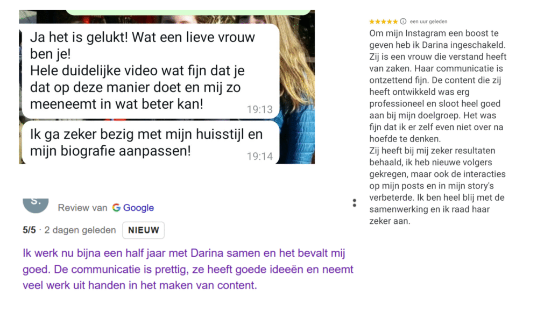Image resolution: width=551 pixels, height=310 pixels.
Task: Click the NIEUW badge
Action: point(143,230)
